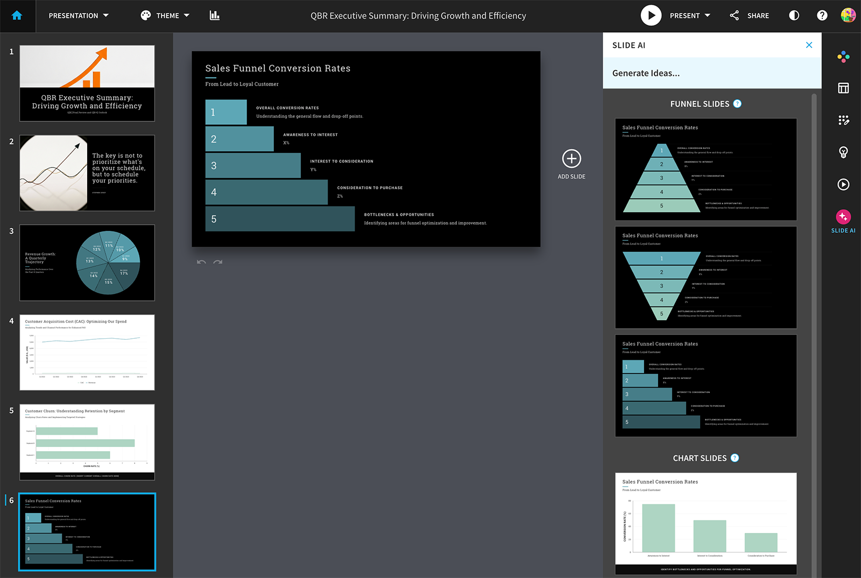Click the Share button
This screenshot has height=578, width=861.
[749, 16]
